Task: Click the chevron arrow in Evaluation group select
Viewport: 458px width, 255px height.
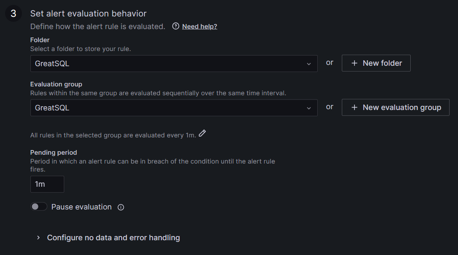Action: pyautogui.click(x=309, y=108)
